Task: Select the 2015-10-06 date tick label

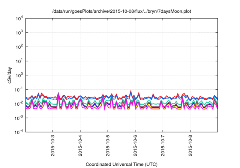Action: [136, 145]
